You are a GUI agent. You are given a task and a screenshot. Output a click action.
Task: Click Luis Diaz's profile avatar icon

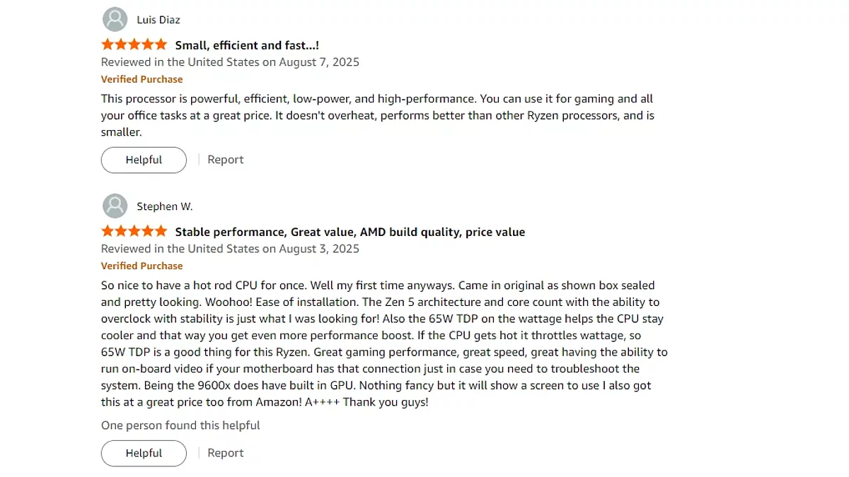coord(115,20)
